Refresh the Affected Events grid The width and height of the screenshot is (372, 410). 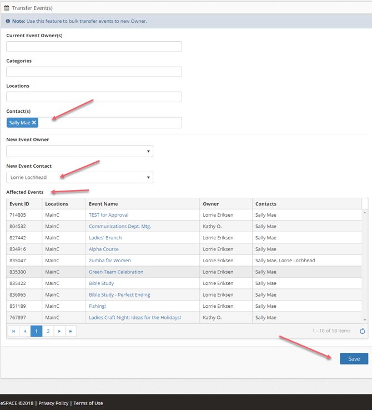[x=362, y=331]
